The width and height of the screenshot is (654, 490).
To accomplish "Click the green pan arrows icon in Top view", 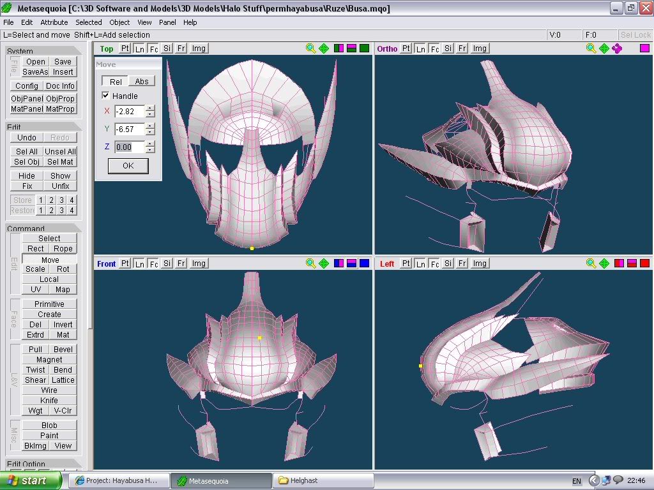I will (324, 48).
